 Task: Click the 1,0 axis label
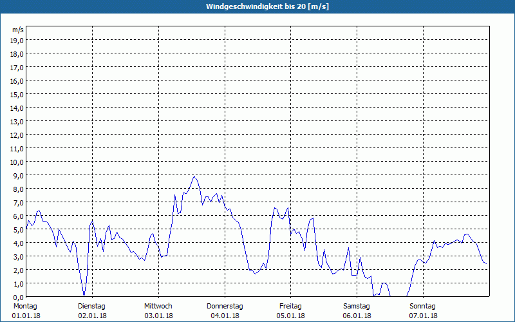19,284
